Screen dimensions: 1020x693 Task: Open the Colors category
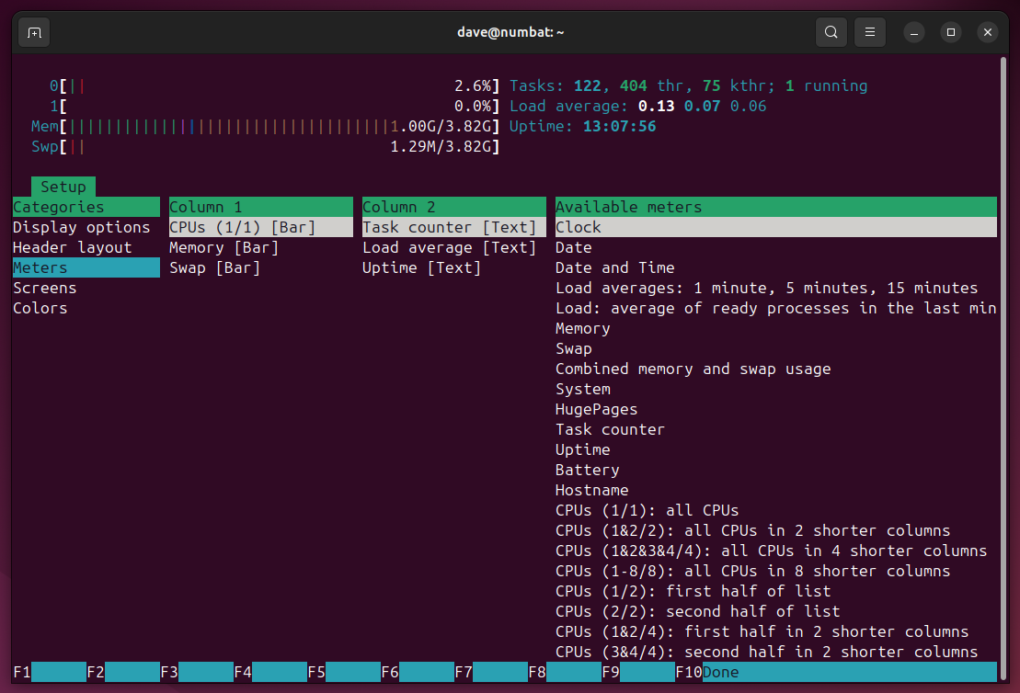point(40,308)
